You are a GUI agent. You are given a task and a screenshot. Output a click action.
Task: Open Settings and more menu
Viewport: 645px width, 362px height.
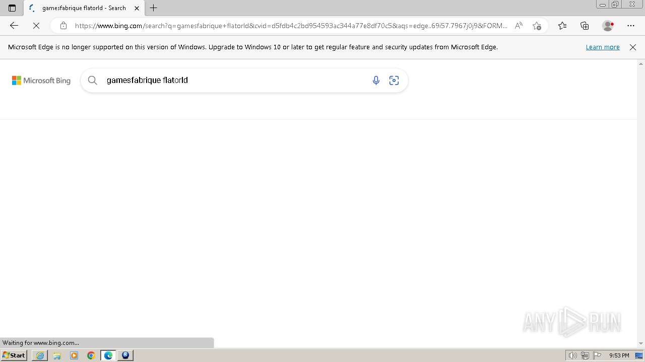(x=631, y=26)
